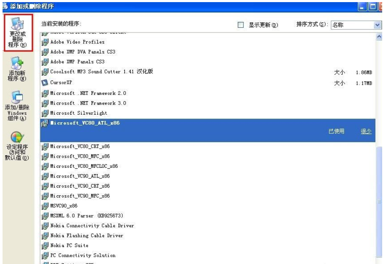Viewport: 383px width, 264px height.
Task: Select the Microsoft_VC80_ATL_x86 entry
Action: point(84,123)
